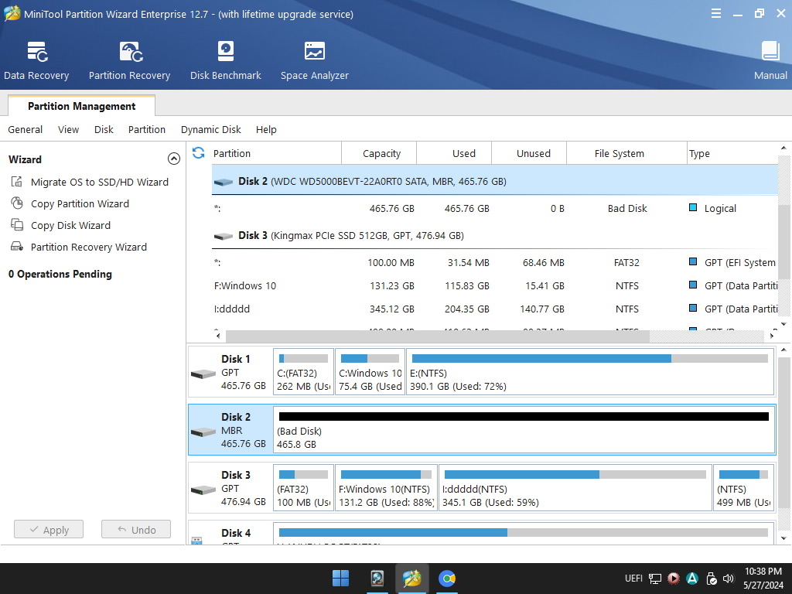The width and height of the screenshot is (792, 594).
Task: Select the Disk 4 USB drive icon
Action: 197,541
